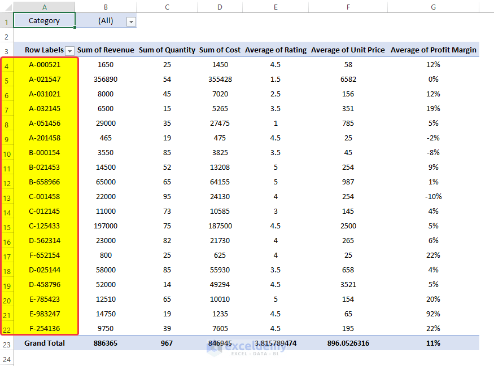Open the Row Labels filter dropdown
The height and width of the screenshot is (366, 494).
click(70, 50)
